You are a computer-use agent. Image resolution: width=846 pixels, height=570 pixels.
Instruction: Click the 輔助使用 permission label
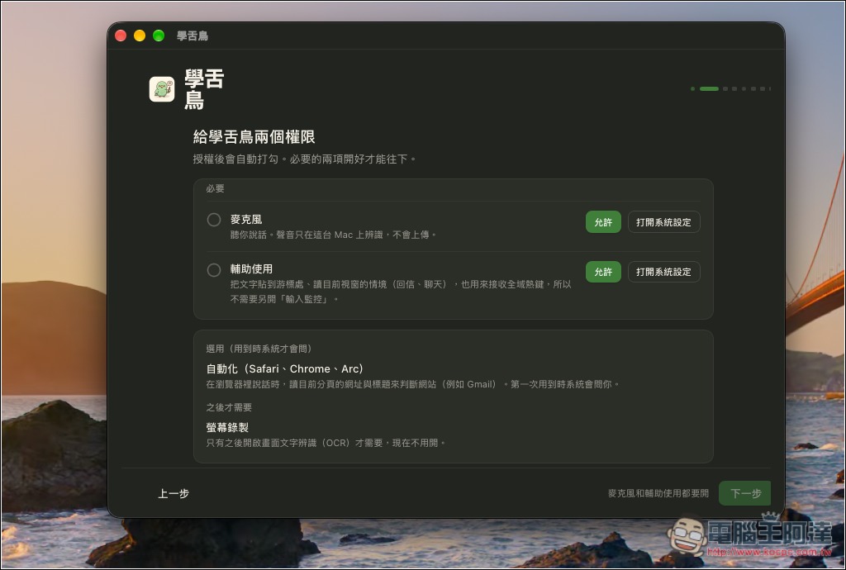(251, 269)
